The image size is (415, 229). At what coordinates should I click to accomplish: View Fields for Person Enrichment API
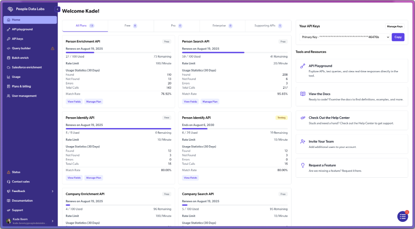(74, 102)
